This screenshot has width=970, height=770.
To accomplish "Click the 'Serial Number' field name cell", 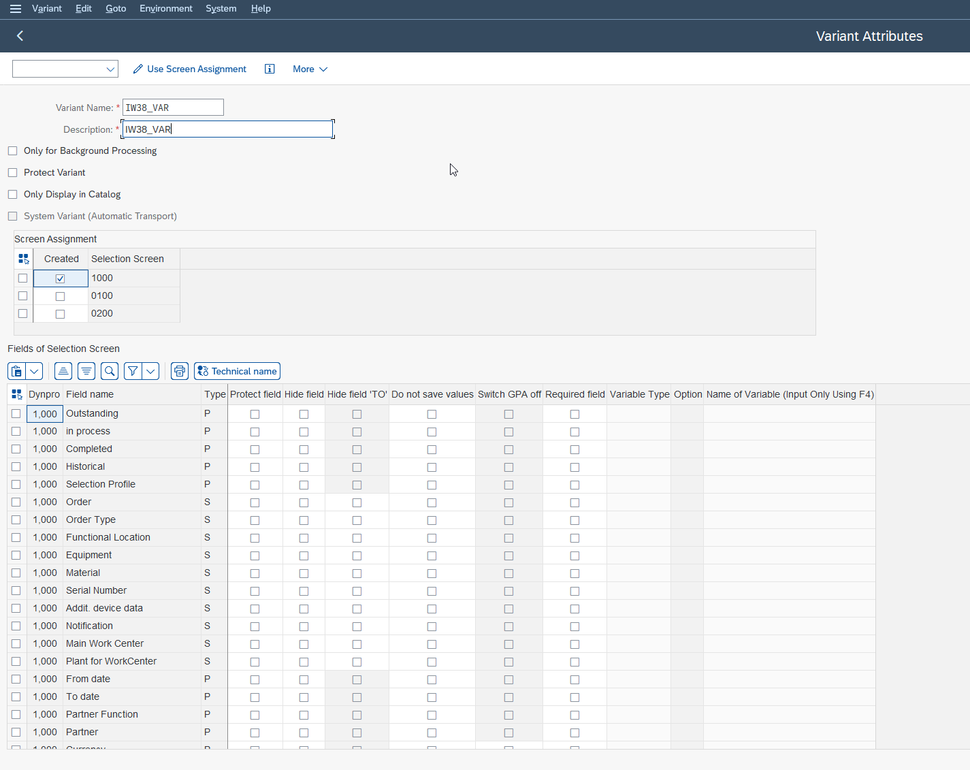I will pos(133,590).
